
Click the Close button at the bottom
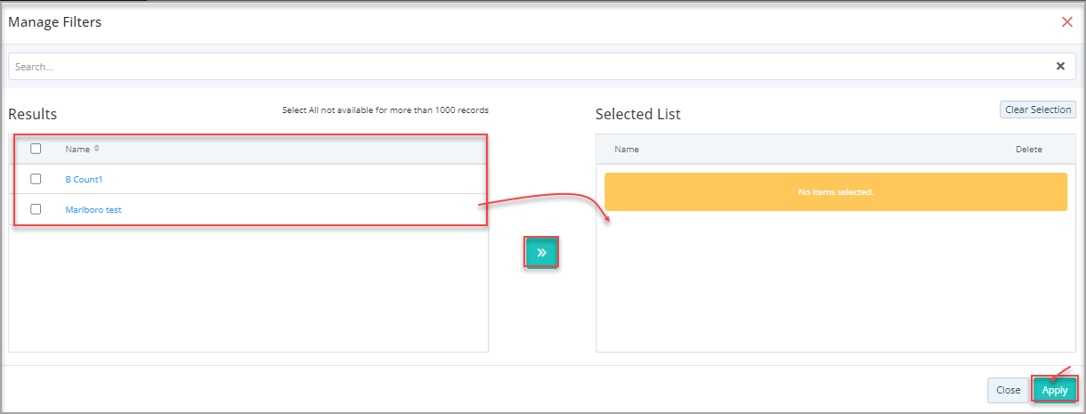pyautogui.click(x=1008, y=390)
